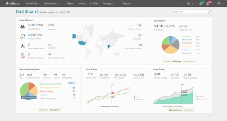Click green data marker on Sync chart
Screen dimensions: 227x121
coord(113,97)
